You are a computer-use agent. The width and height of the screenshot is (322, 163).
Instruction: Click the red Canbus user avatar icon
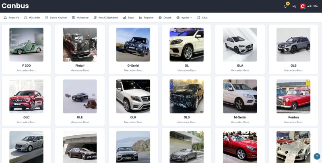[x=303, y=6]
